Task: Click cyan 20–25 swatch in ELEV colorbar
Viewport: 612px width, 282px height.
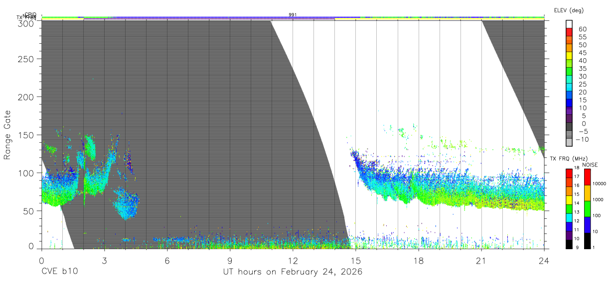Action: 570,87
